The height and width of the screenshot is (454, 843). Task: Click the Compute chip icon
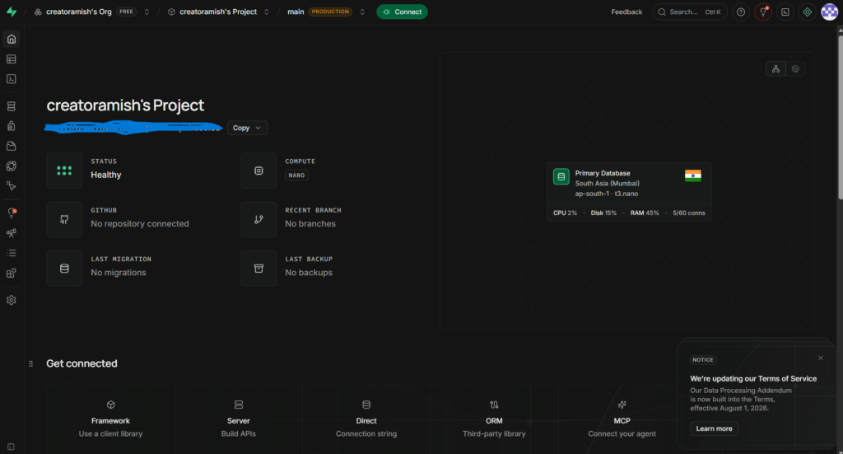tap(258, 171)
